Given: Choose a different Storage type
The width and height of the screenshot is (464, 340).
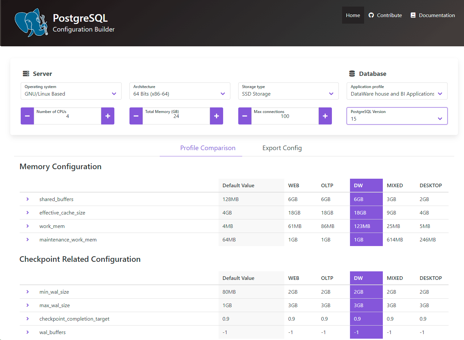Looking at the screenshot, I should pyautogui.click(x=288, y=91).
